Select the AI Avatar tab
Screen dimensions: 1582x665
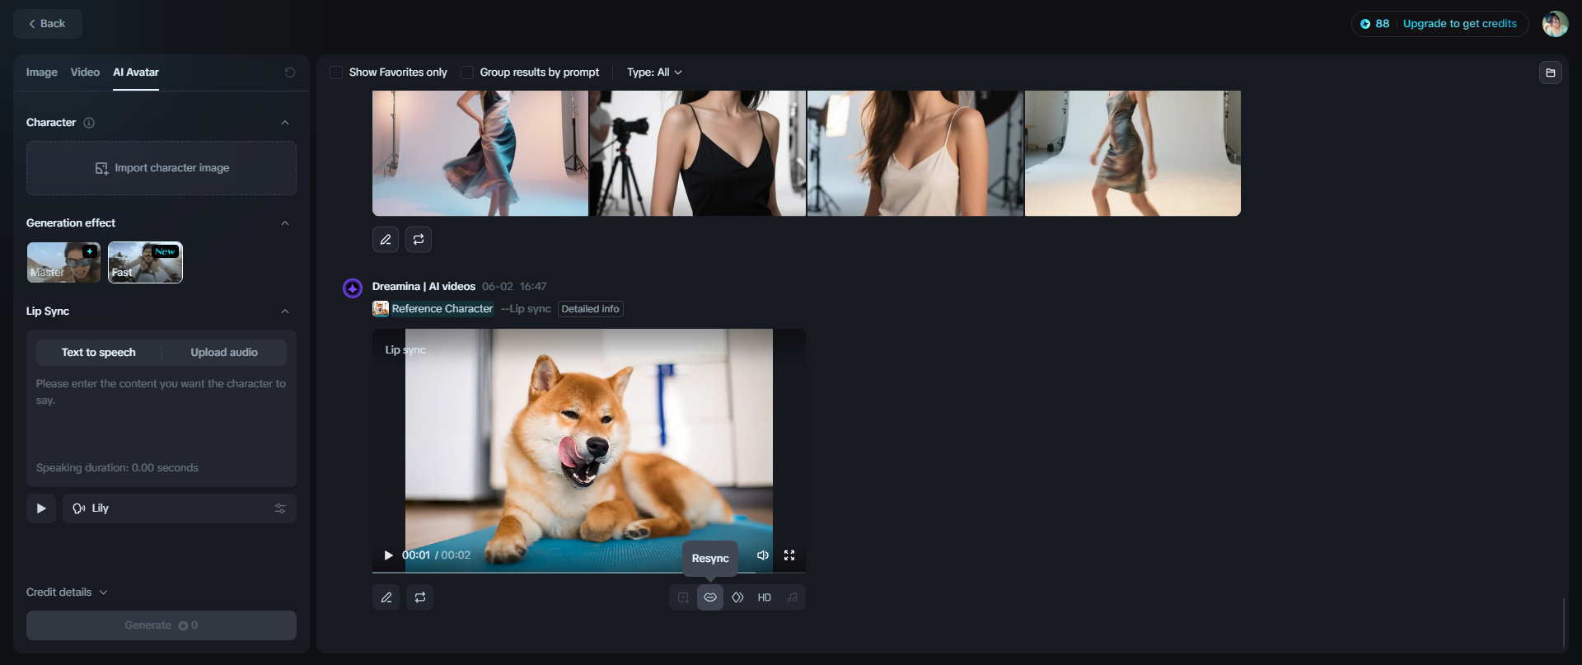136,73
